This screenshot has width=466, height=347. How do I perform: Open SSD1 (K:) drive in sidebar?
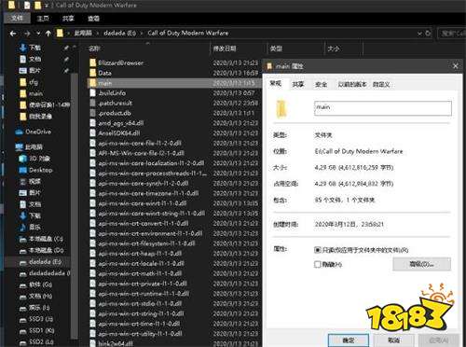tap(36, 330)
